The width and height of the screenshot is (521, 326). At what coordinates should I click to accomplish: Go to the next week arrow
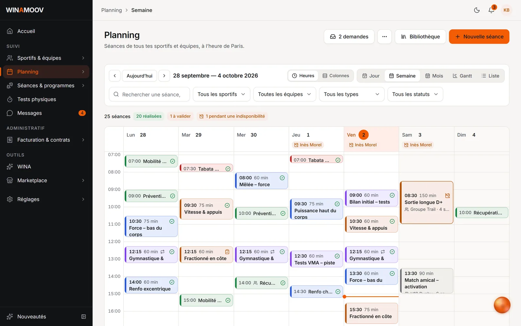(164, 76)
